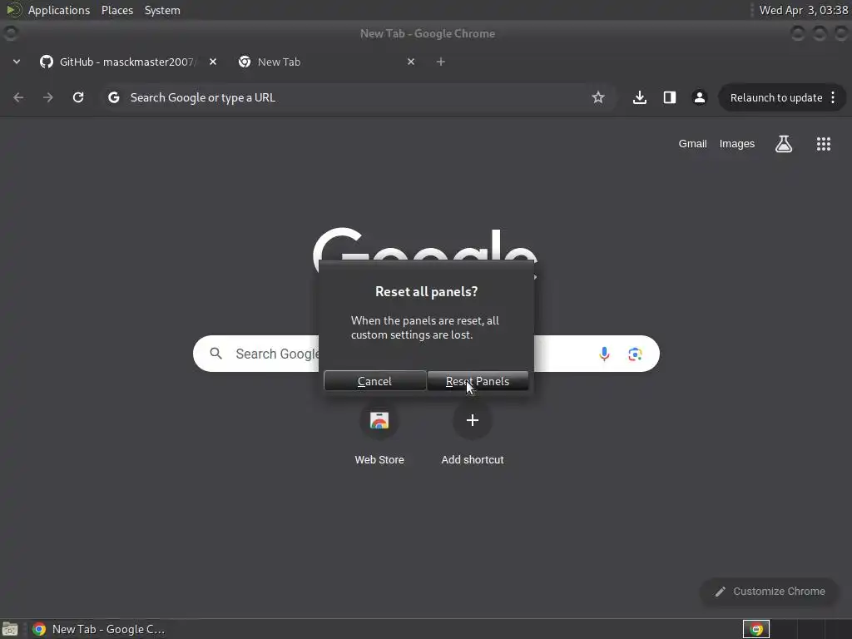Bookmark this tab with the star icon
Viewport: 852px width, 639px height.
[598, 97]
